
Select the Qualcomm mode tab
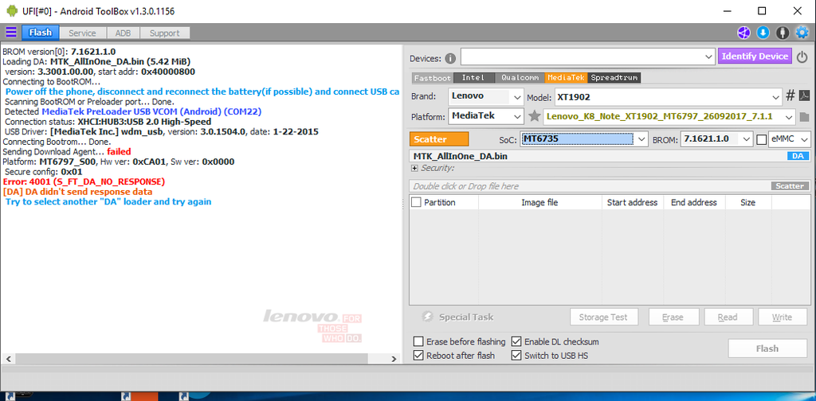520,78
